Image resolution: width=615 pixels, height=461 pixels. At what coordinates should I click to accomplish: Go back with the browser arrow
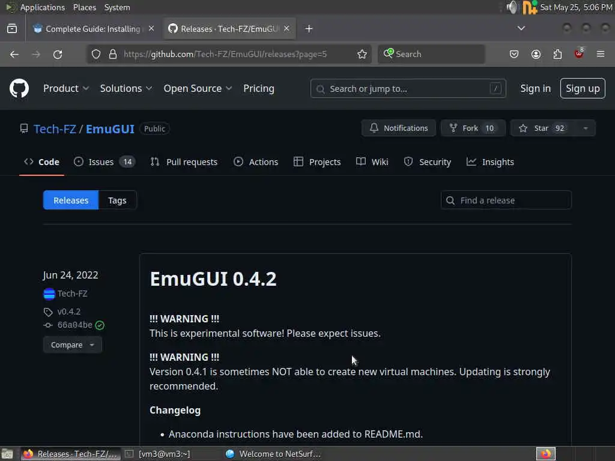tap(14, 54)
